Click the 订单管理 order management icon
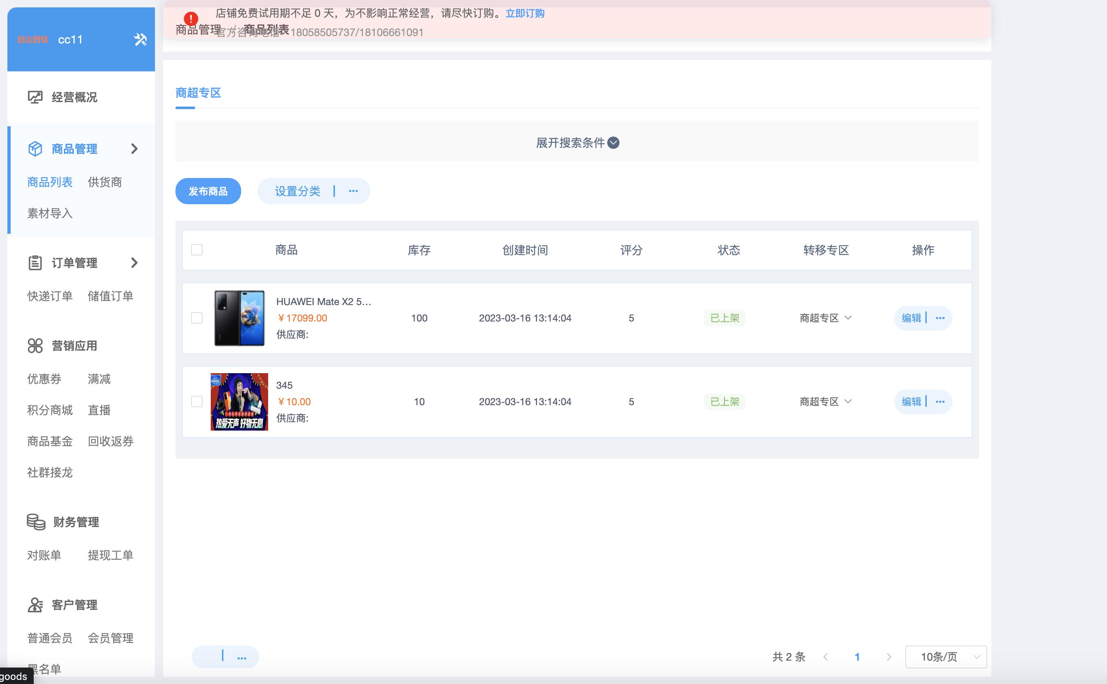The image size is (1107, 684). click(35, 262)
